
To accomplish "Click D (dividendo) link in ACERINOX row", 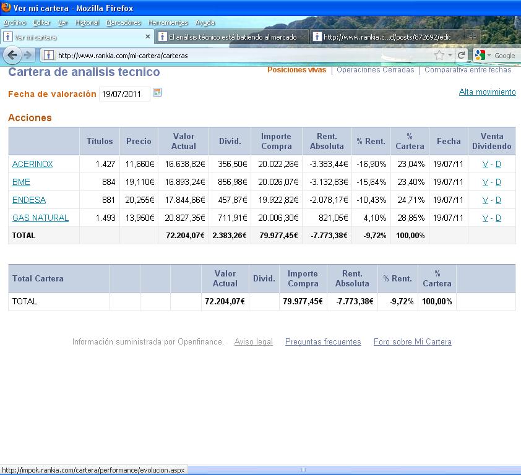I will 498,164.
